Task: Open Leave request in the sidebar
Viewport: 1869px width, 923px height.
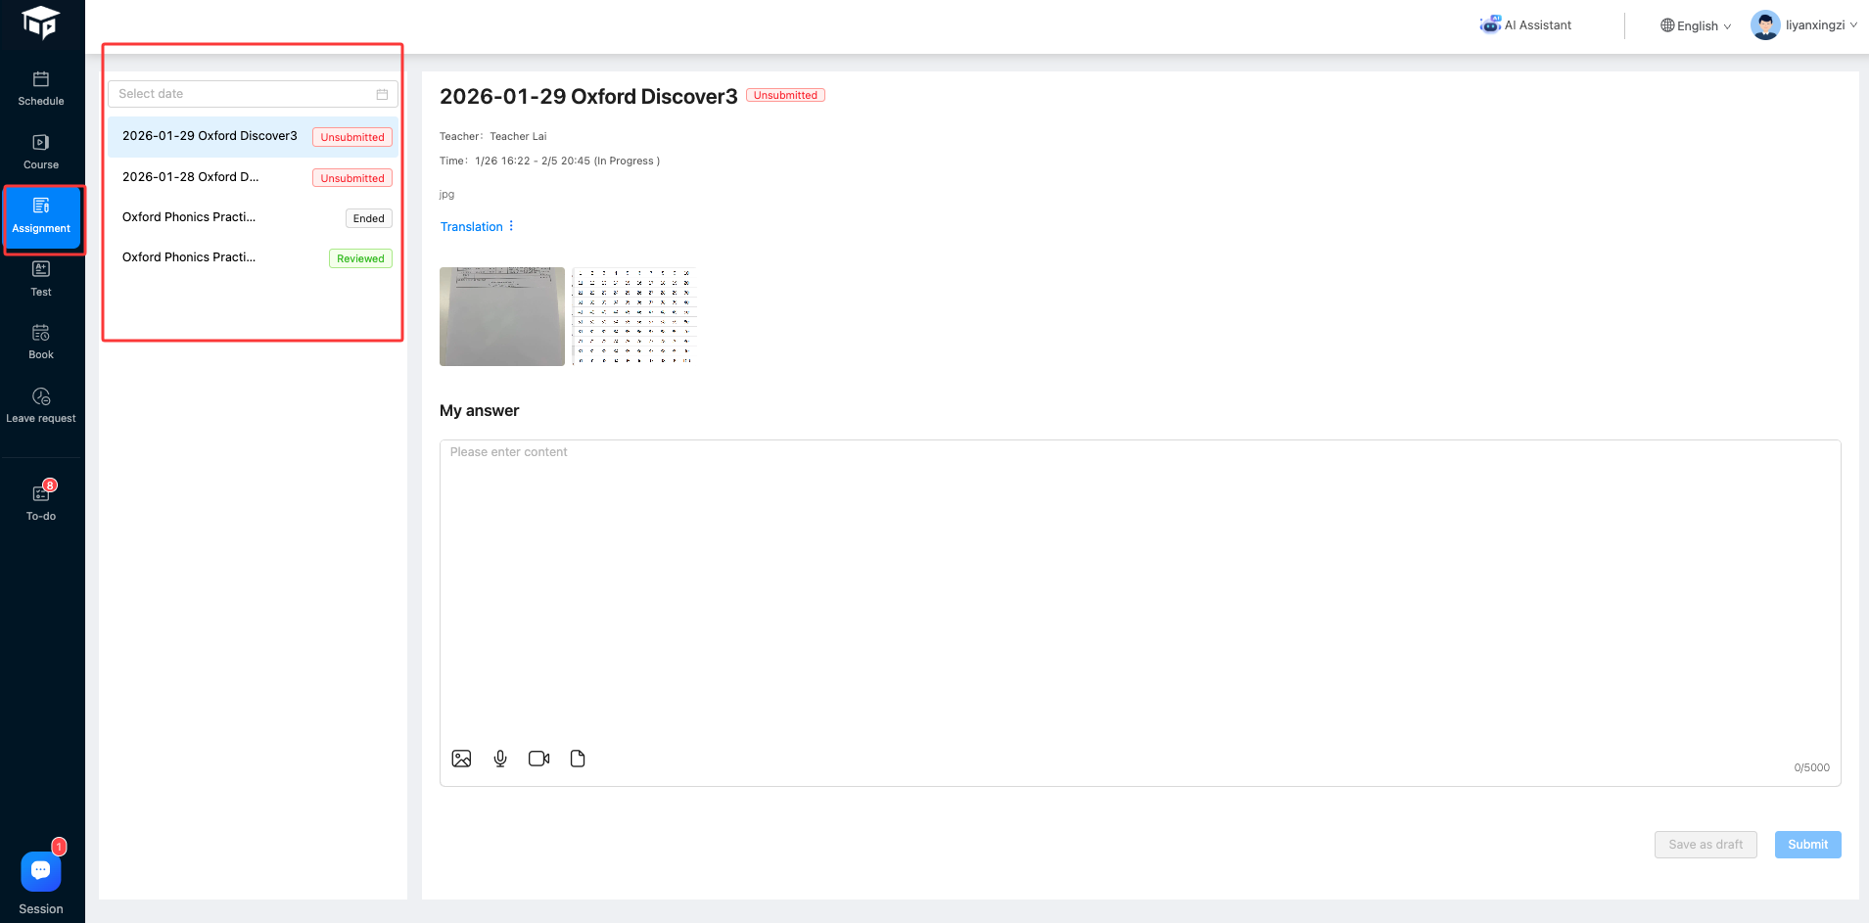Action: tap(41, 405)
